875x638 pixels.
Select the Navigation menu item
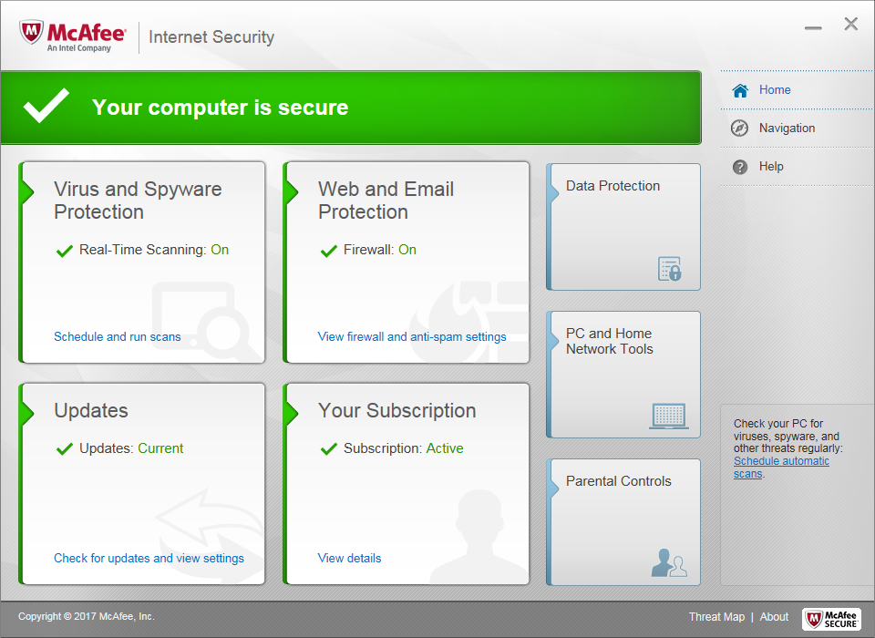pos(787,129)
